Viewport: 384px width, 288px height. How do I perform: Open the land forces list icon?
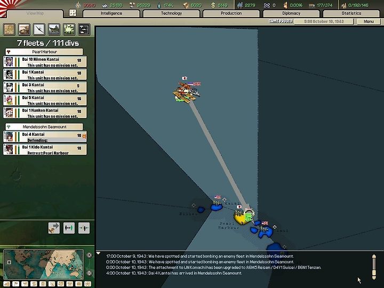click(24, 29)
